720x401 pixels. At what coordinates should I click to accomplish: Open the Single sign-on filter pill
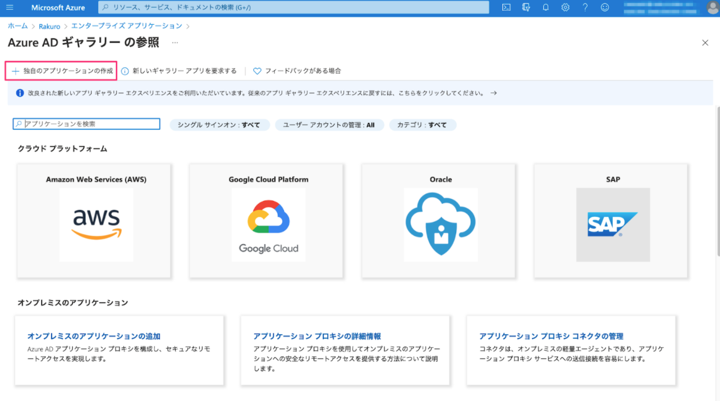pyautogui.click(x=219, y=125)
